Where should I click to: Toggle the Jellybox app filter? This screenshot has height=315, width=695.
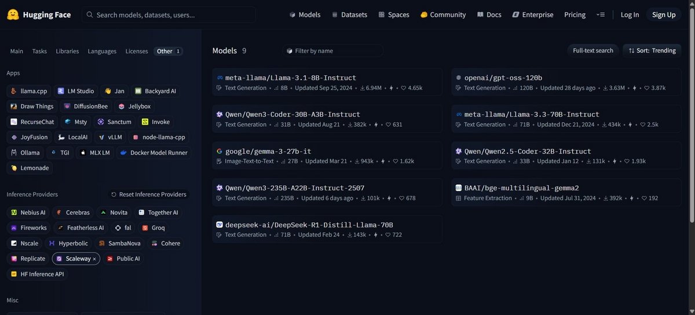134,107
